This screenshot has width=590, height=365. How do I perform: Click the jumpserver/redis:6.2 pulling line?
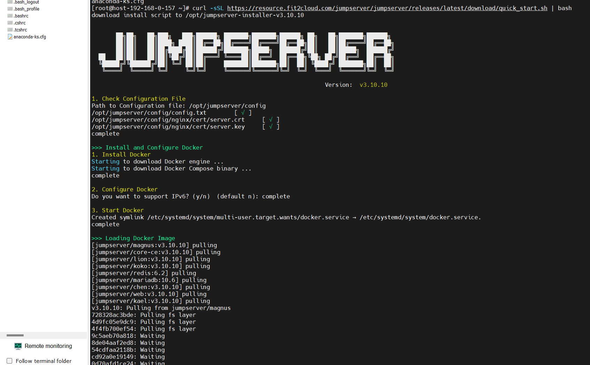coord(144,273)
